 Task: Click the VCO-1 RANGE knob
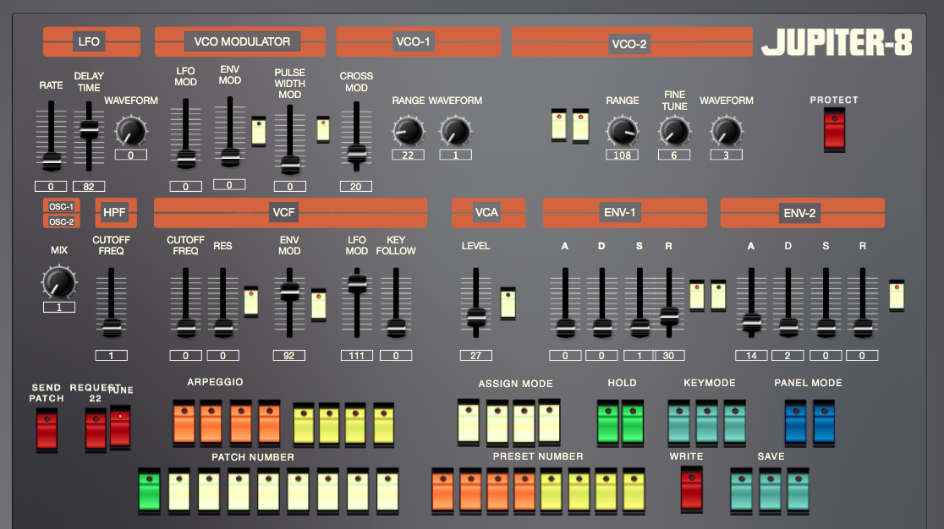coord(408,131)
